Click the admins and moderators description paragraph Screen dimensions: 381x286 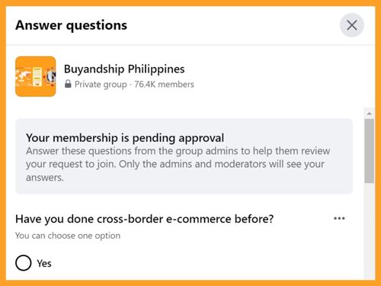tap(178, 164)
